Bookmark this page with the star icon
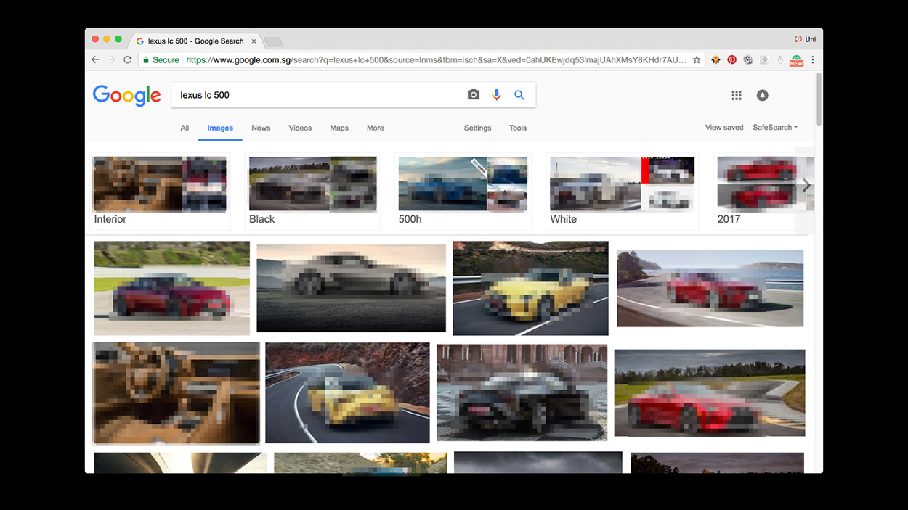The image size is (908, 510). (697, 59)
